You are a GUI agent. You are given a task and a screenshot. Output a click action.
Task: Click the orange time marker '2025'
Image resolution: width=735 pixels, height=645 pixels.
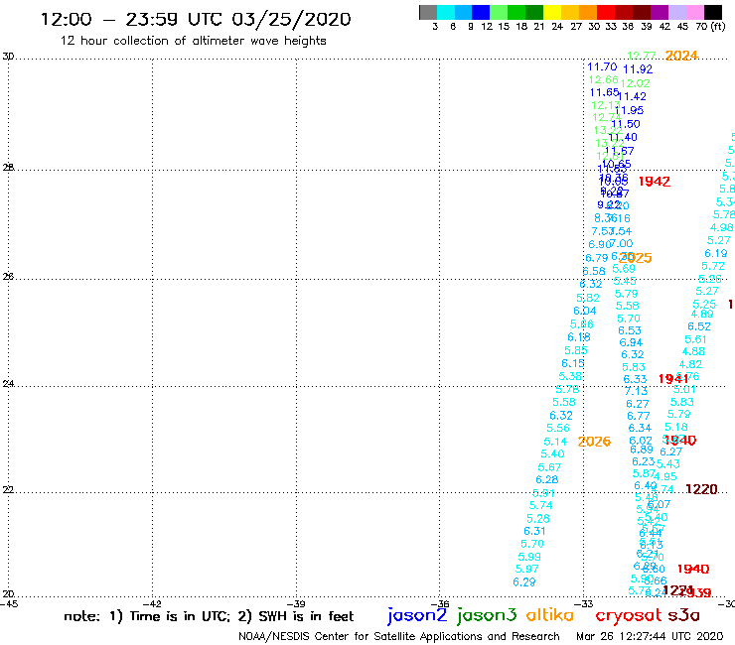point(637,258)
